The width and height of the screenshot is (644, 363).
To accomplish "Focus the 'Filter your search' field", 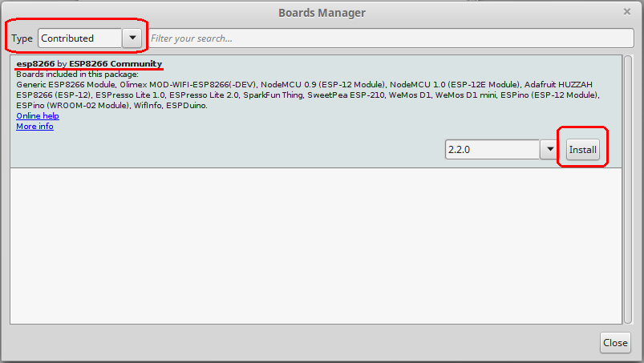I will pos(391,38).
